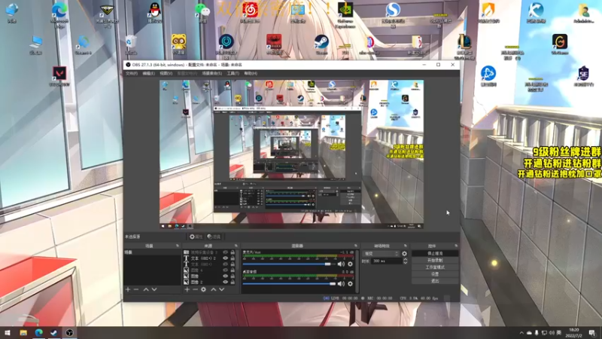Click the 滤镜 filters button
The height and width of the screenshot is (339, 602).
(x=214, y=237)
